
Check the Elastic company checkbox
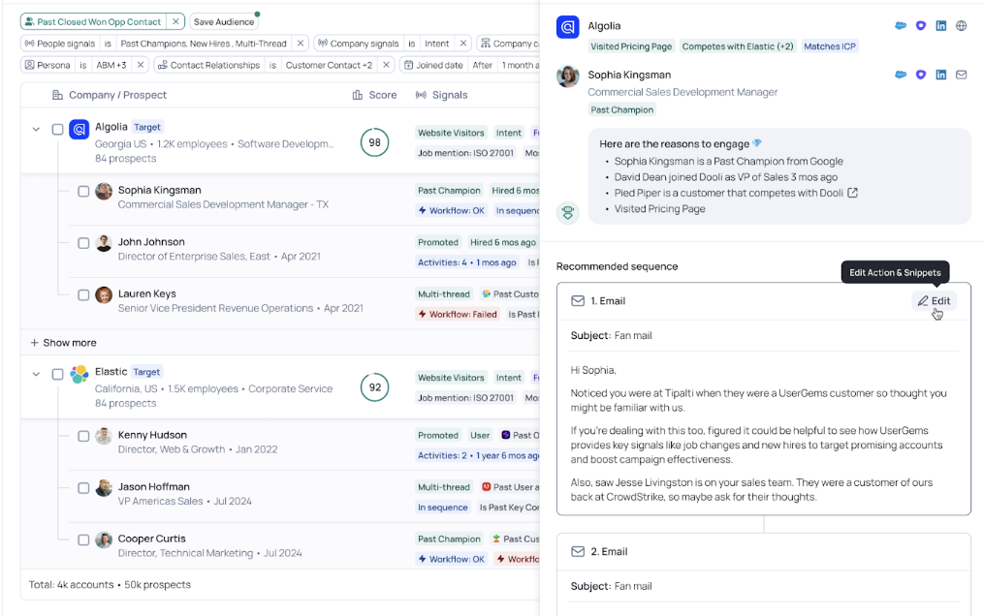(x=57, y=374)
